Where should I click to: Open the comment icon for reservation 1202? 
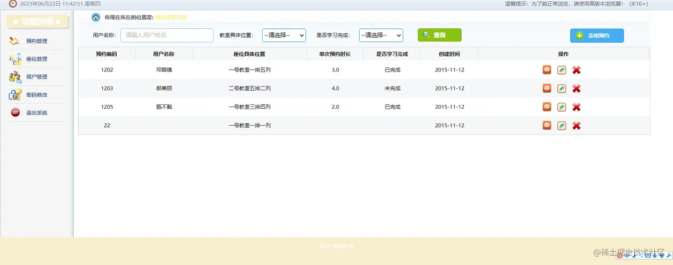click(547, 70)
